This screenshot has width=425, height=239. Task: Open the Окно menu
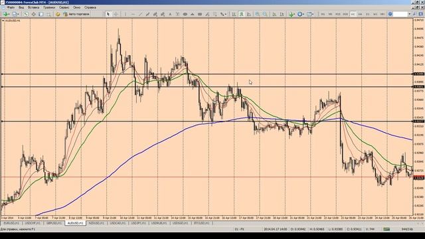click(77, 7)
